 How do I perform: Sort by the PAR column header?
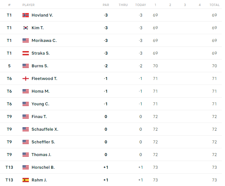(x=106, y=5)
